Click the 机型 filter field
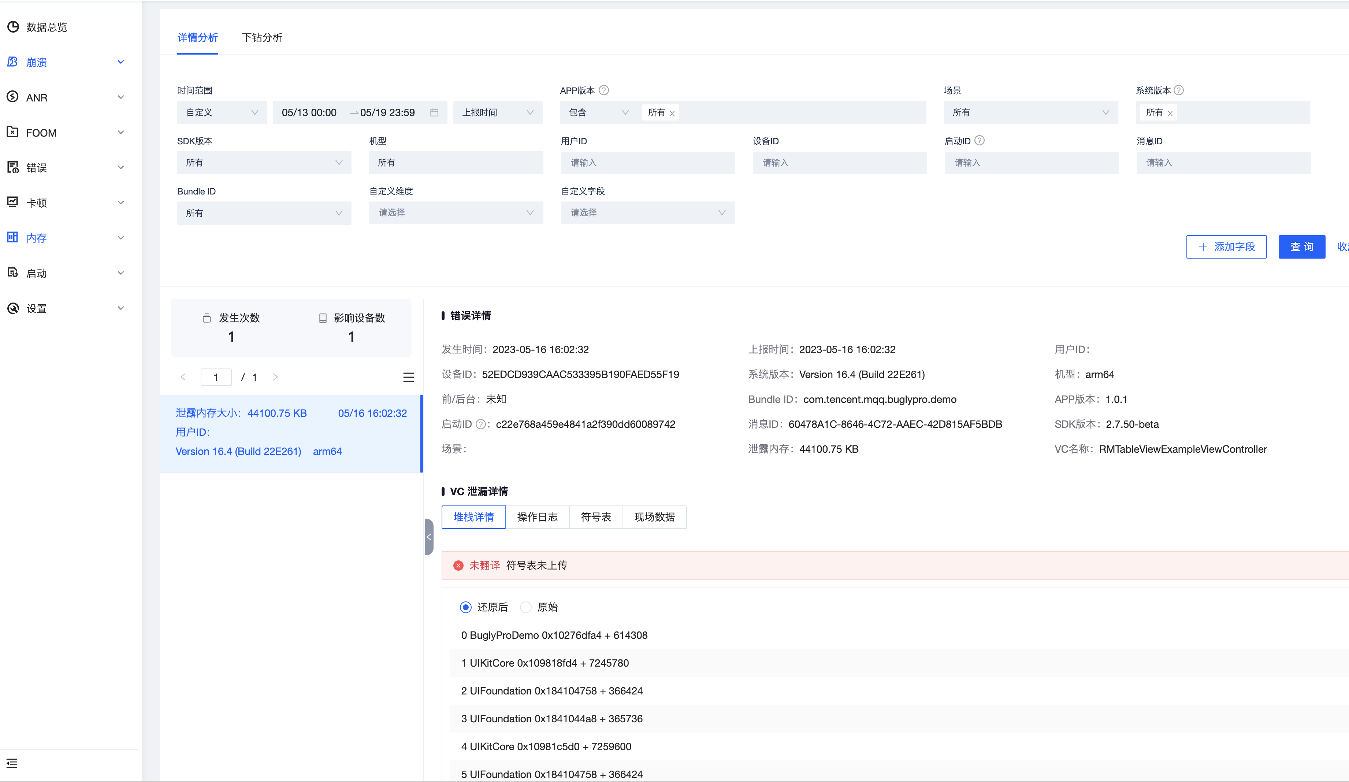The image size is (1349, 782). click(456, 162)
